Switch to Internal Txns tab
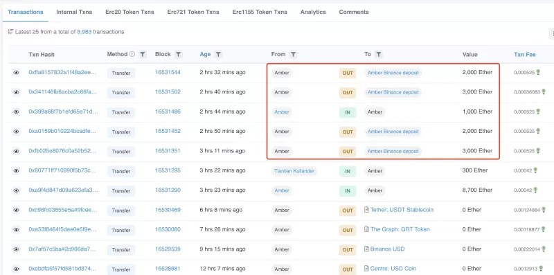The image size is (554, 275). click(74, 12)
